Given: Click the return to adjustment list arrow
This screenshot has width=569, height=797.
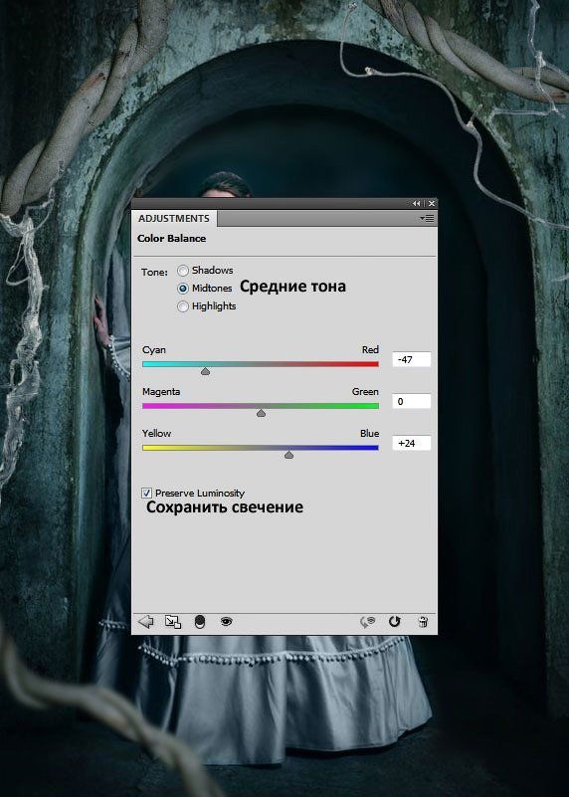Looking at the screenshot, I should tap(146, 621).
